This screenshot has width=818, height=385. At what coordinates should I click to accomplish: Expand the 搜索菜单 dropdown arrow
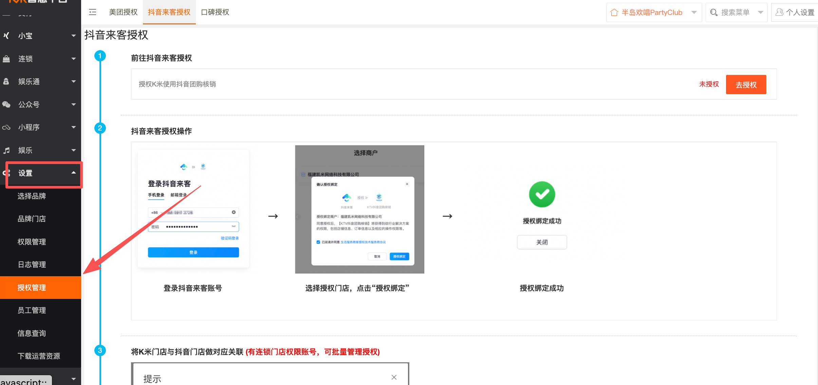760,12
